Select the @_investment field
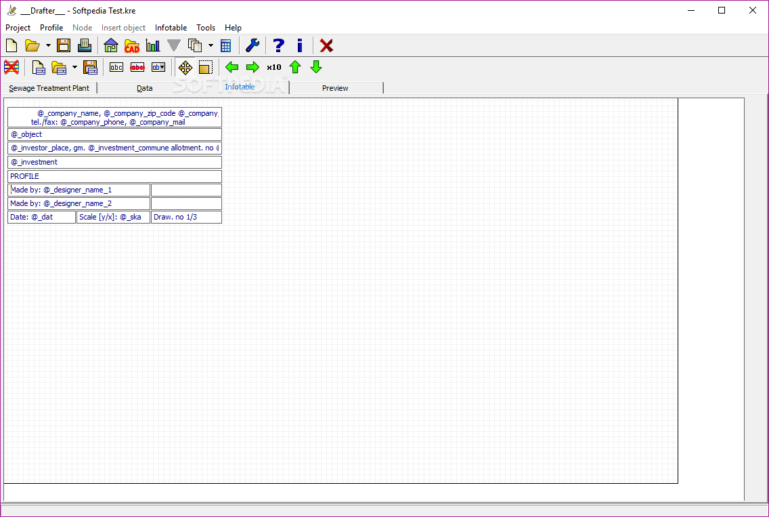769x517 pixels. pyautogui.click(x=115, y=162)
